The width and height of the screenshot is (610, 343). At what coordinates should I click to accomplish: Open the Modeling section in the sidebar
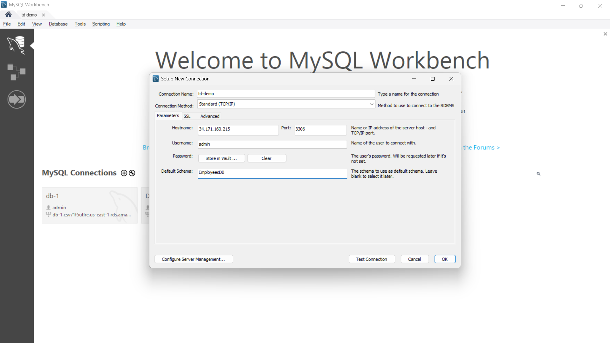click(17, 72)
